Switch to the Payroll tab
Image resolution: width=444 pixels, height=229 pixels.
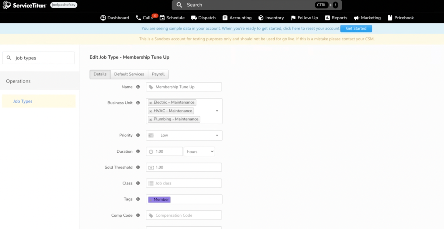tap(158, 74)
